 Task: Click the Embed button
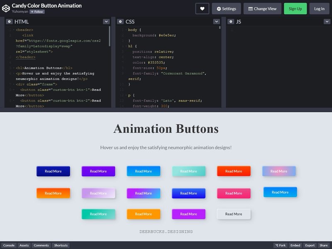(x=295, y=245)
